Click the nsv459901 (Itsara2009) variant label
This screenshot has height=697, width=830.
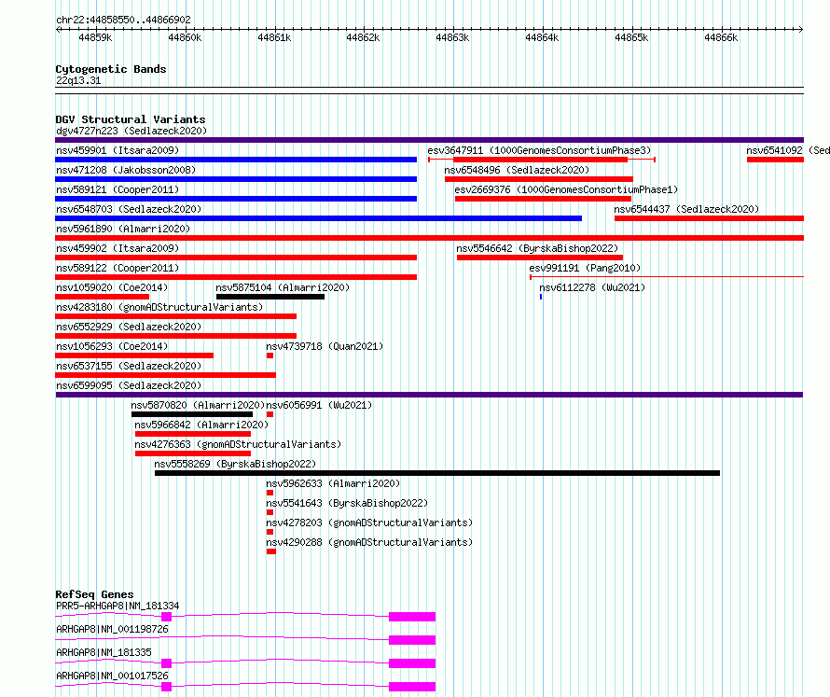point(118,150)
